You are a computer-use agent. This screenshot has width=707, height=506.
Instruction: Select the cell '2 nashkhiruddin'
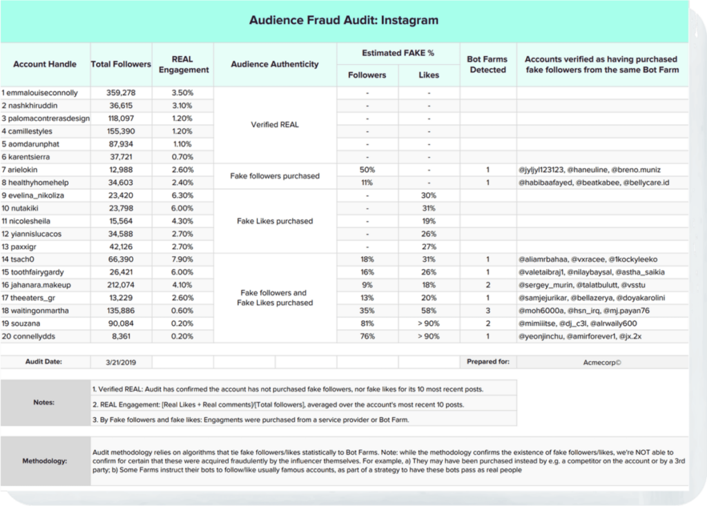tap(45, 106)
